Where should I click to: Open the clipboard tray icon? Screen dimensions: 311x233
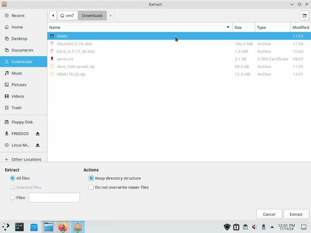pos(245,227)
